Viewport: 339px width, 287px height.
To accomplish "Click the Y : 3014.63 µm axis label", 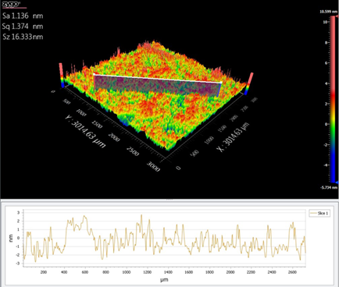I will [x=85, y=132].
